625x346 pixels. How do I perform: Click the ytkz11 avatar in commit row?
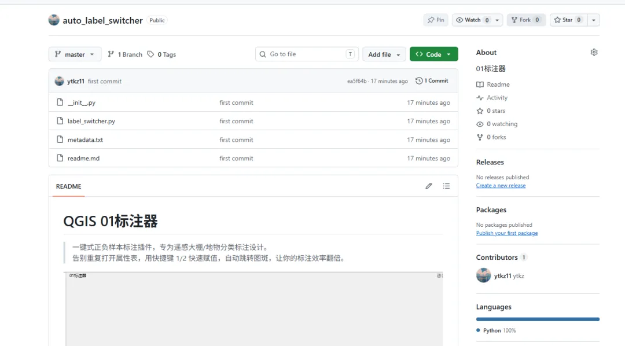(60, 81)
